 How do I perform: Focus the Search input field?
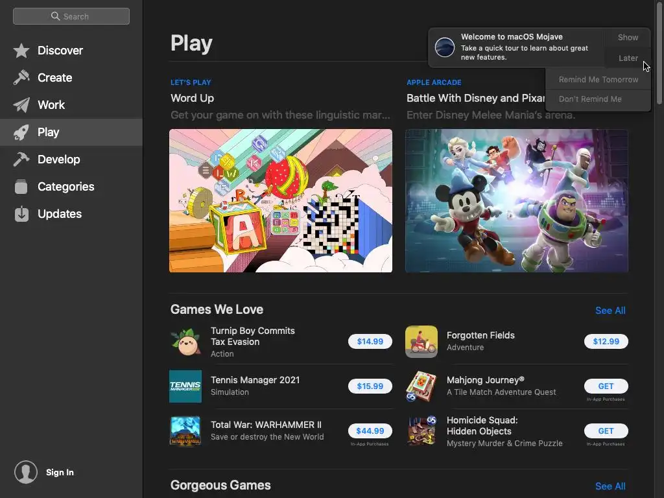pos(71,16)
